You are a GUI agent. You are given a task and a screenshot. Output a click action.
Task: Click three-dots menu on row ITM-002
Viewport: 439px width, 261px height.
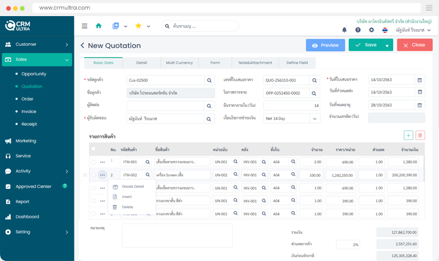pyautogui.click(x=103, y=175)
